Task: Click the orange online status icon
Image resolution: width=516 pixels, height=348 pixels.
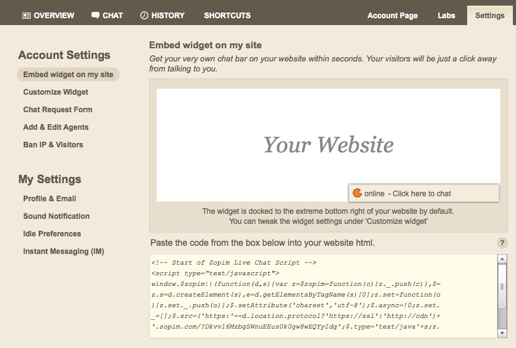Action: (x=357, y=193)
